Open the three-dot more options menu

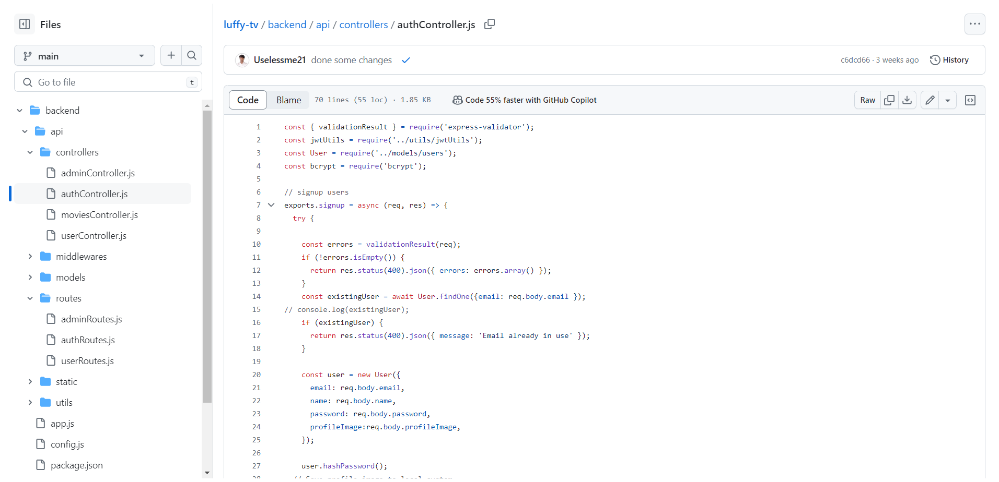pos(974,24)
